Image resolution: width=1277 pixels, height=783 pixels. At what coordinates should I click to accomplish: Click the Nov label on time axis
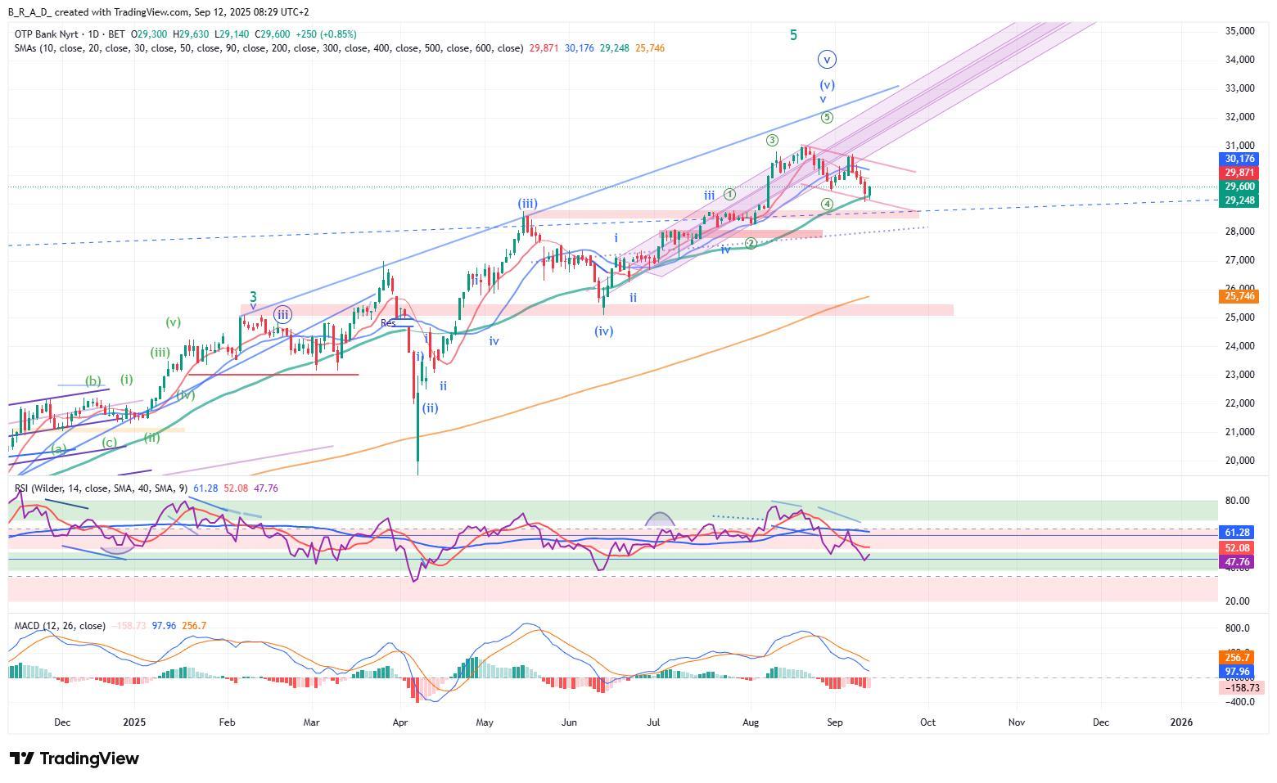(x=1017, y=722)
